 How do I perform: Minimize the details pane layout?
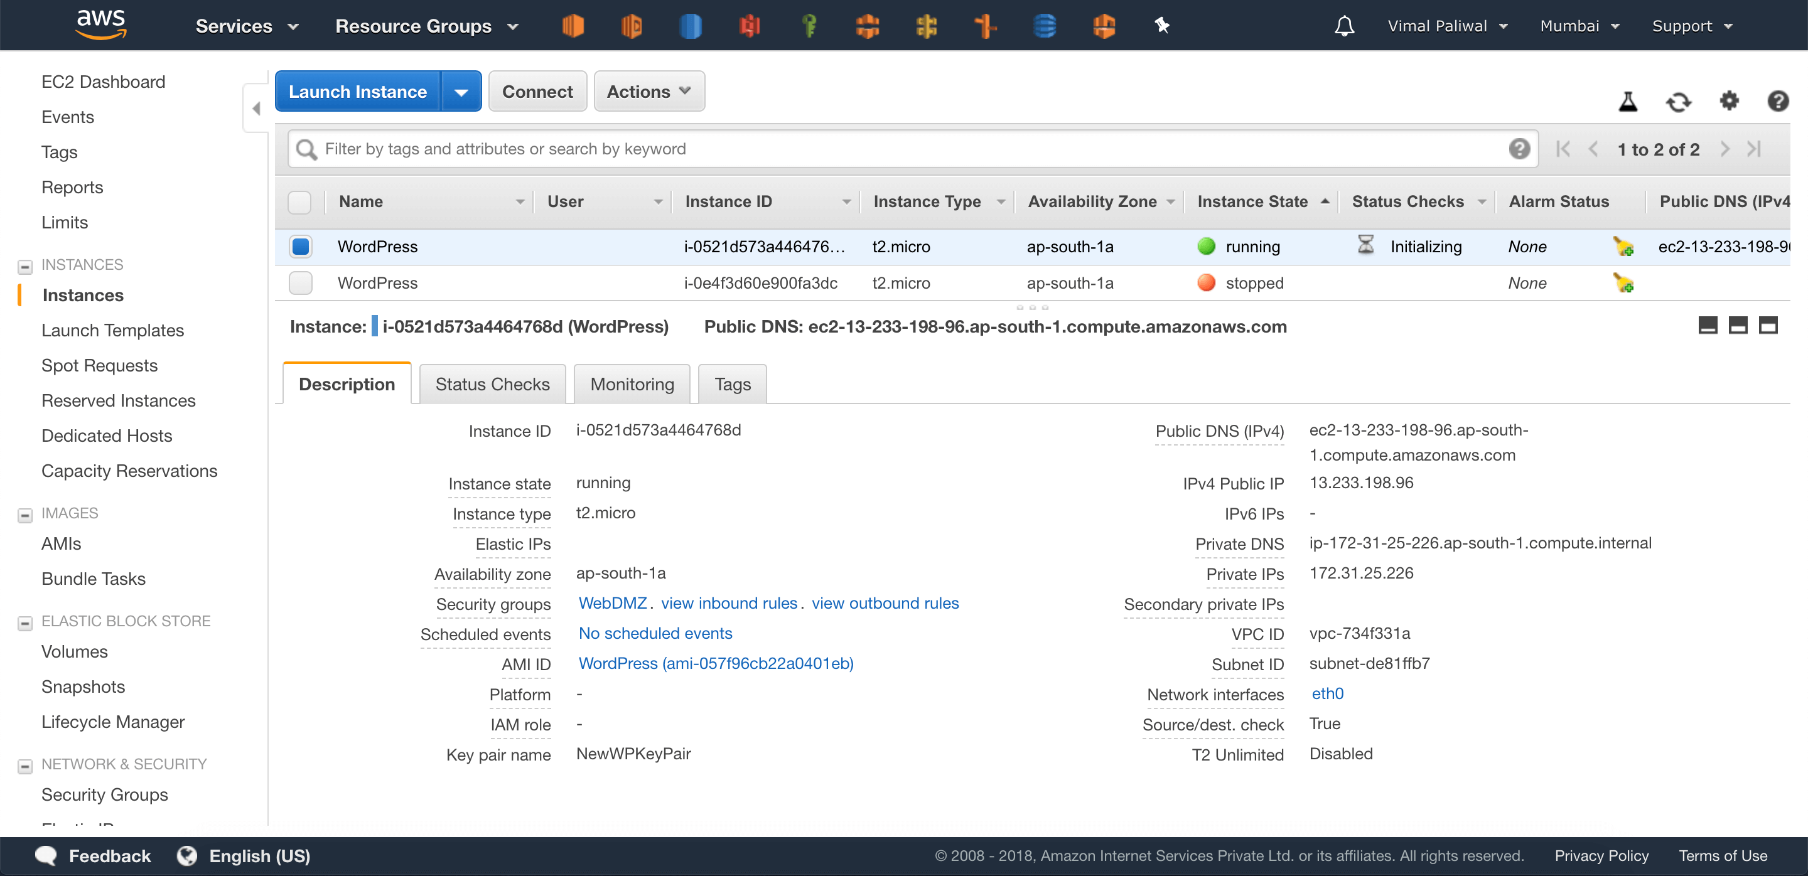point(1708,326)
